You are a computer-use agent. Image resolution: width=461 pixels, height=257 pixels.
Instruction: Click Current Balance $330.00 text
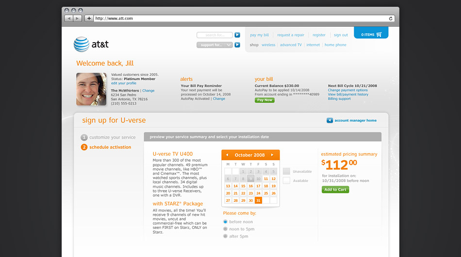(x=277, y=86)
